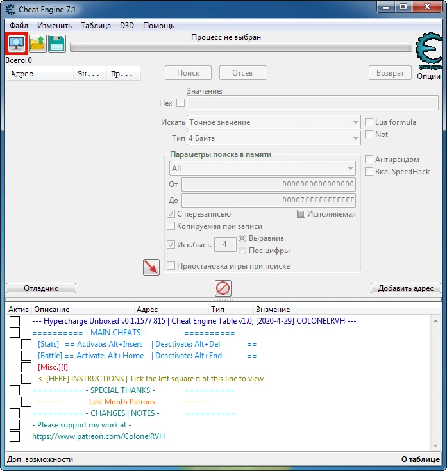Viewport: 447px width, 471px height.
Task: Open the Файл menu
Action: coord(19,26)
